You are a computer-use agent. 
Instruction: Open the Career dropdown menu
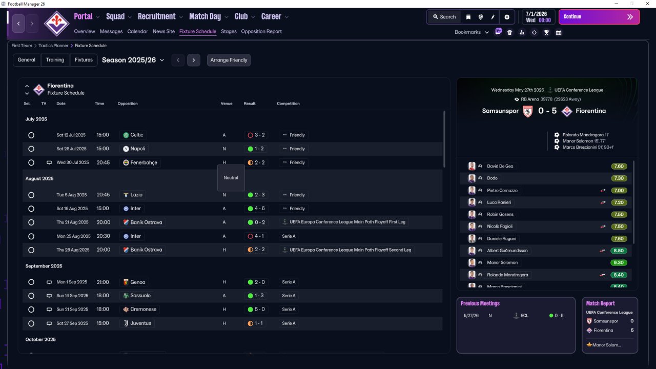click(x=275, y=16)
